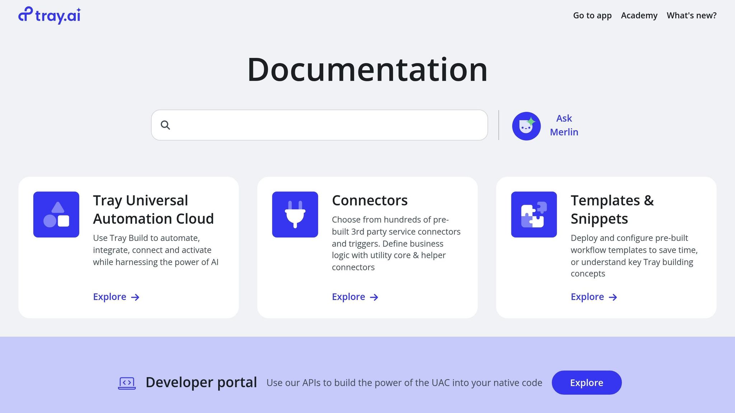Click the Templates & Snippets puzzle icon
735x413 pixels.
pos(534,214)
